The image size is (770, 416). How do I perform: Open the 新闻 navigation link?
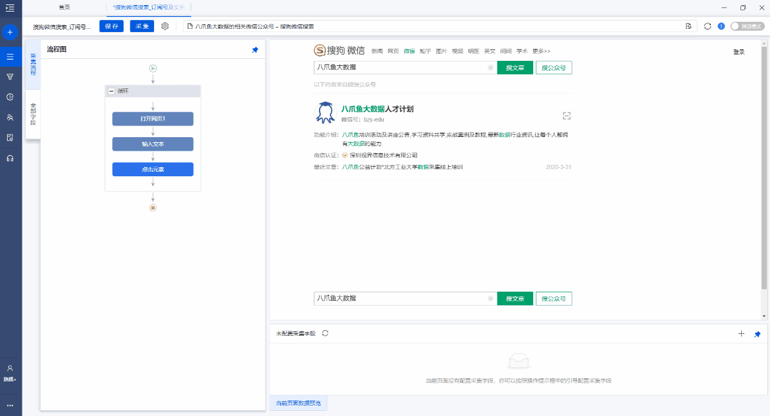[x=377, y=51]
